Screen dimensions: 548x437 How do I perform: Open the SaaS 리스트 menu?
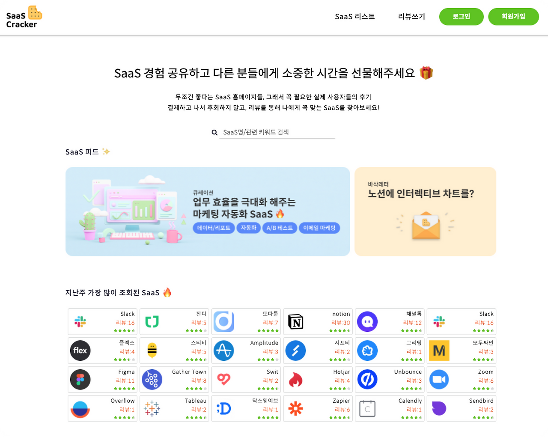click(355, 16)
